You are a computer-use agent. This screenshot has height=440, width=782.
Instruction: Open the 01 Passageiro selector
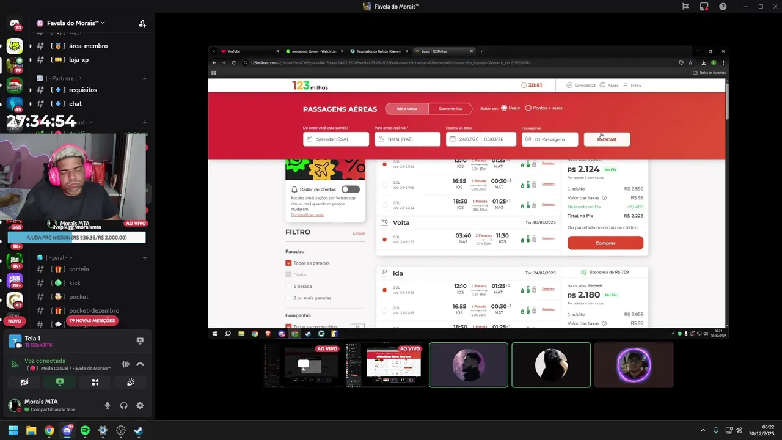[x=550, y=139]
